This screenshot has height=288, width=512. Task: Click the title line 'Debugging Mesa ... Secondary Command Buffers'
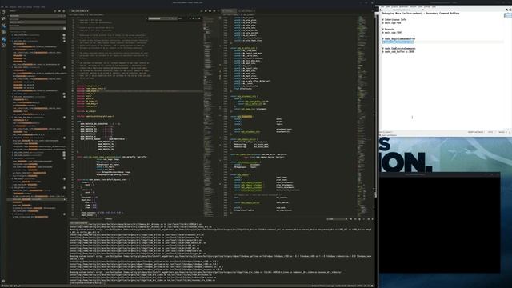tap(421, 14)
